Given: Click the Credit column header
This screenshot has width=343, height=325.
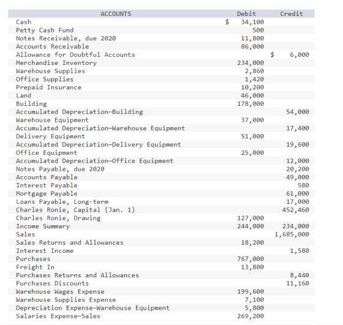Looking at the screenshot, I should coord(292,13).
